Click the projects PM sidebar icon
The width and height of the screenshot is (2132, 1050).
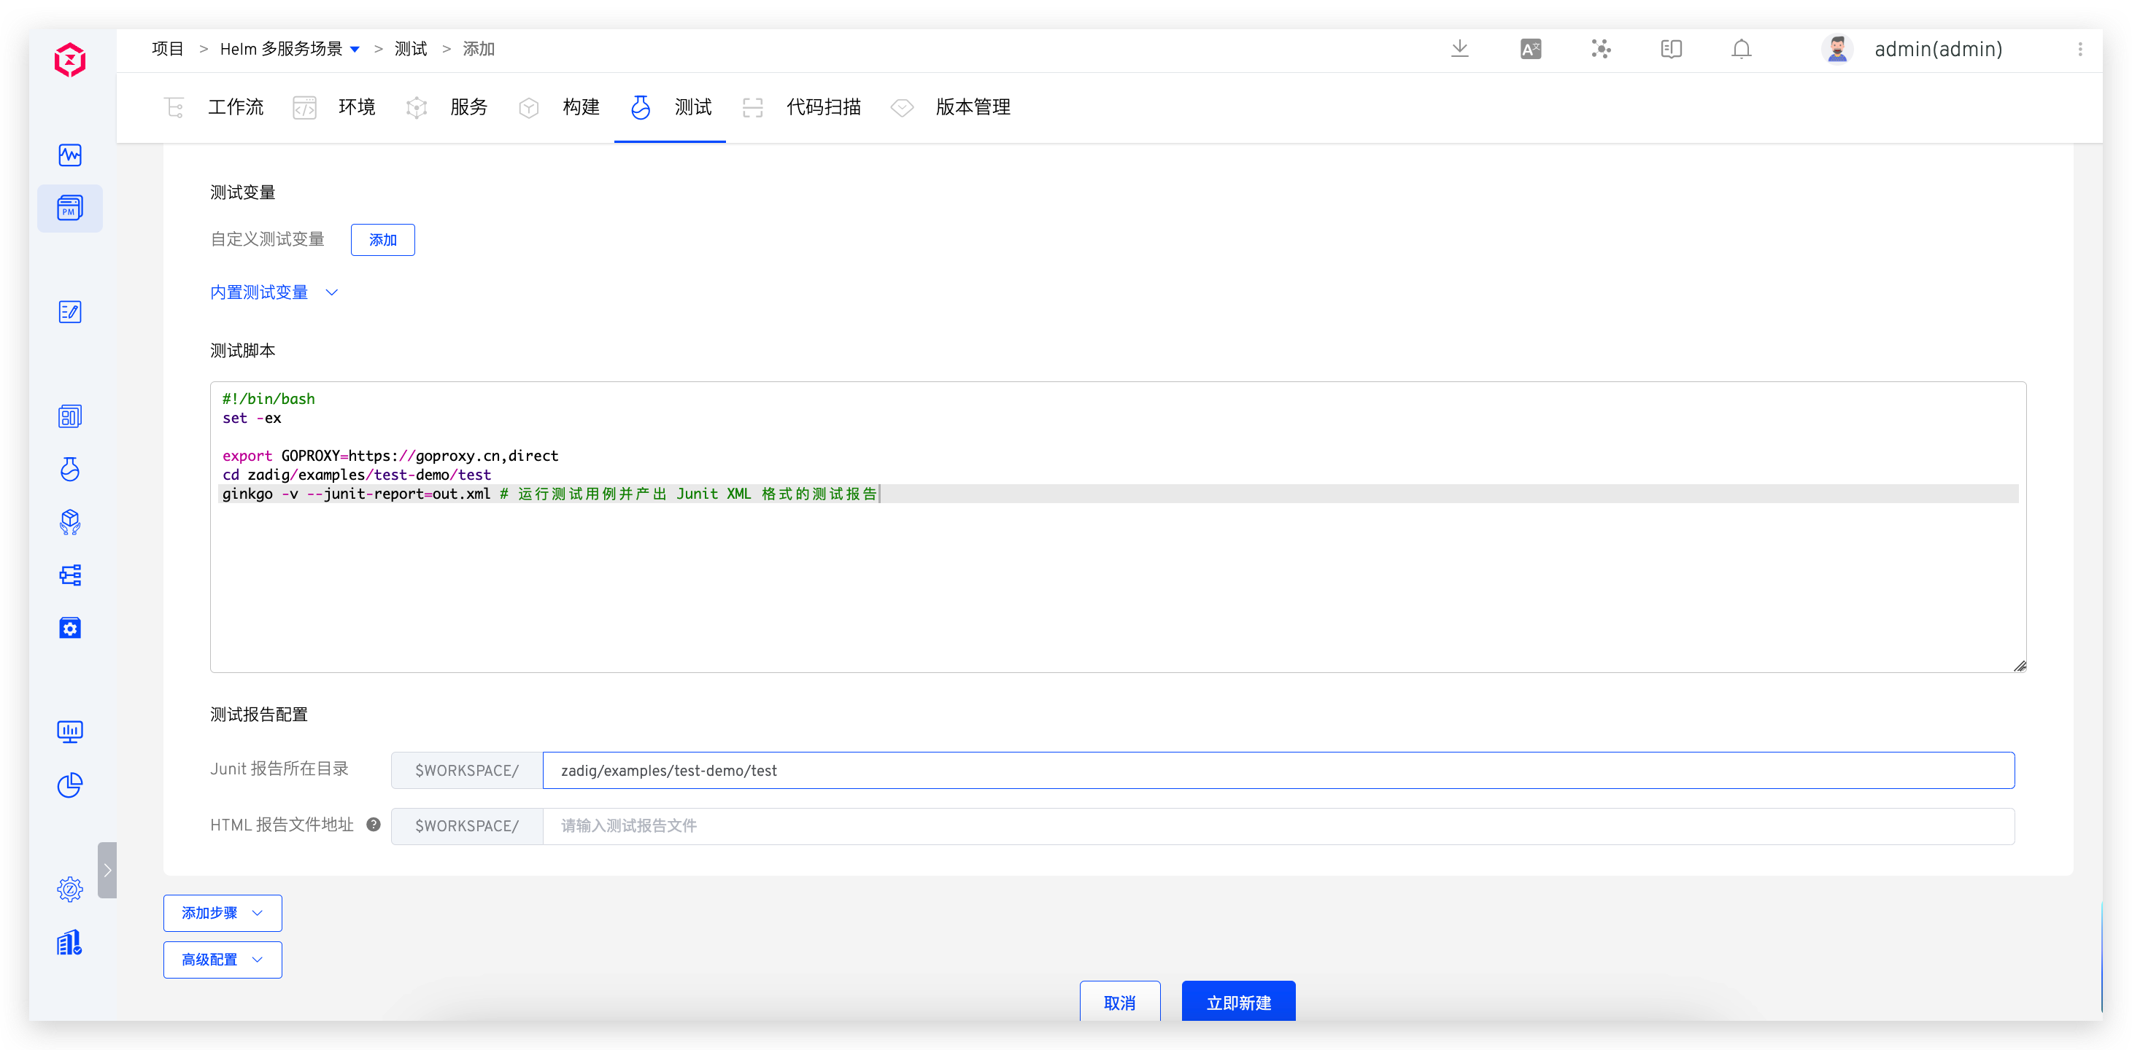click(70, 208)
